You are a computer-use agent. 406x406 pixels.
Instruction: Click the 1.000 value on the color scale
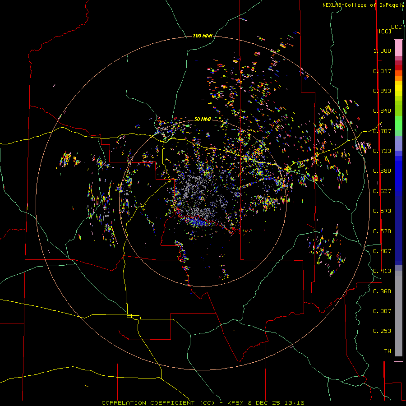(382, 51)
